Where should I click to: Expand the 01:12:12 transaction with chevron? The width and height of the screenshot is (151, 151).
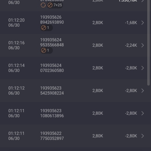[x=143, y=91]
